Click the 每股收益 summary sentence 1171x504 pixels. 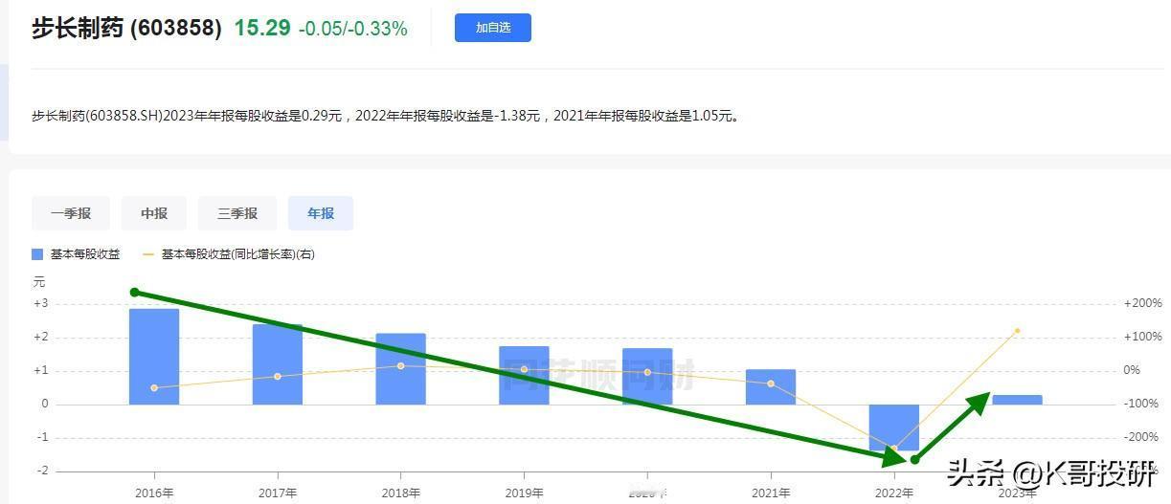pyautogui.click(x=385, y=116)
